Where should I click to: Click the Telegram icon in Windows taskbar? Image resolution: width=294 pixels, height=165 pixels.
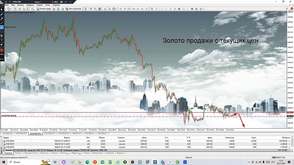163,162
